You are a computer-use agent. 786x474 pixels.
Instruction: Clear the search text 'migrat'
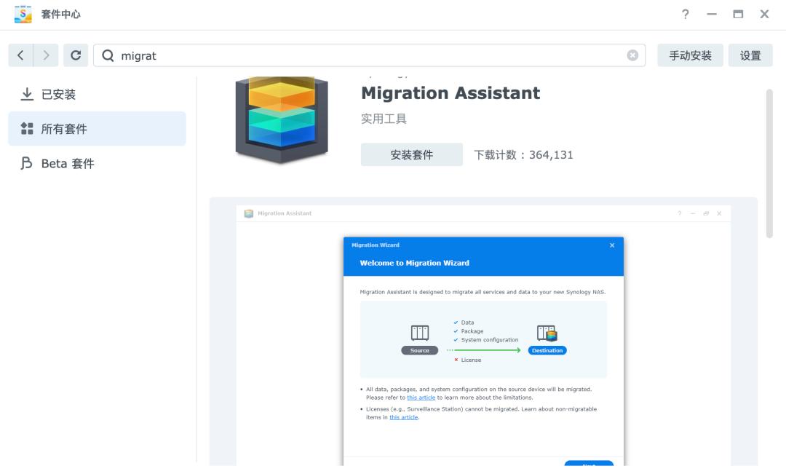[x=632, y=55]
